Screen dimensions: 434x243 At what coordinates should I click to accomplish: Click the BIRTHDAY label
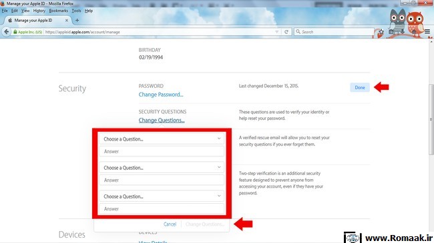(150, 50)
